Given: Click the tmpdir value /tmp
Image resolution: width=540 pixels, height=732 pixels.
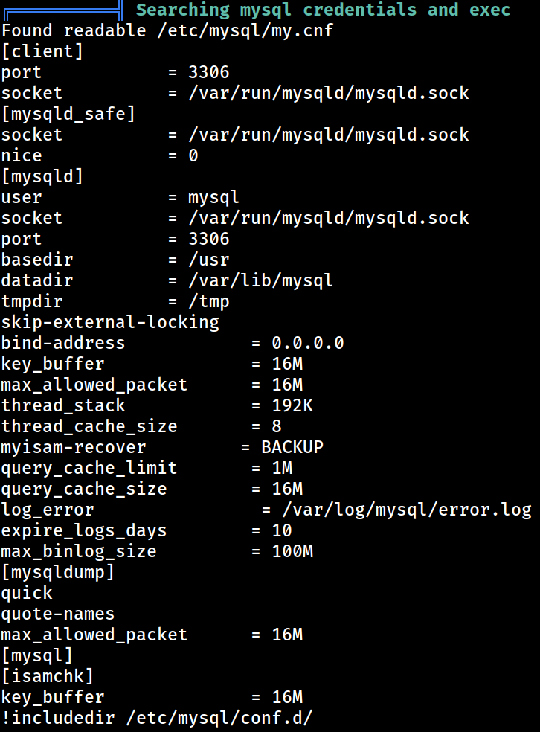Looking at the screenshot, I should tap(208, 301).
